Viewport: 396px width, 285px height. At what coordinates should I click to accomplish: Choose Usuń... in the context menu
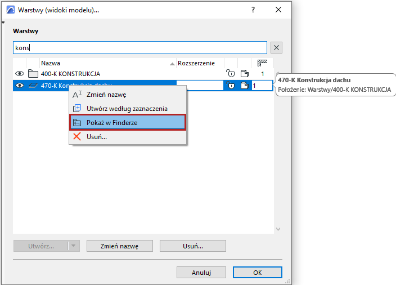[x=97, y=136]
